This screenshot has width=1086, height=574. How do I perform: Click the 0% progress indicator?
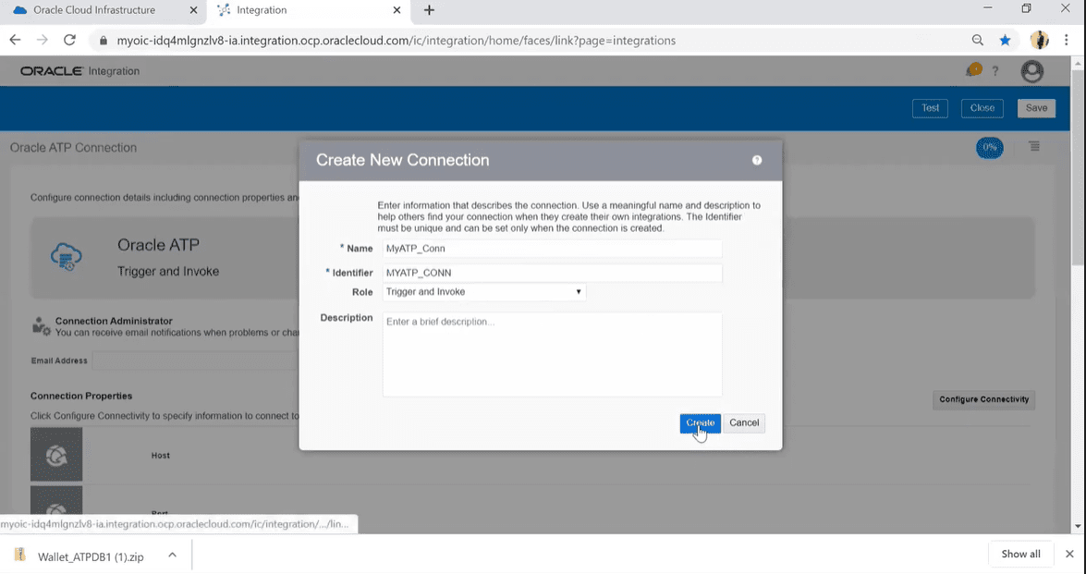[990, 148]
